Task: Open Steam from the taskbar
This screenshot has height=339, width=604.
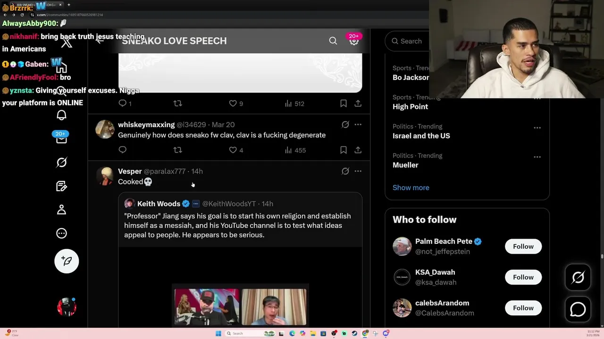Action: [x=354, y=333]
